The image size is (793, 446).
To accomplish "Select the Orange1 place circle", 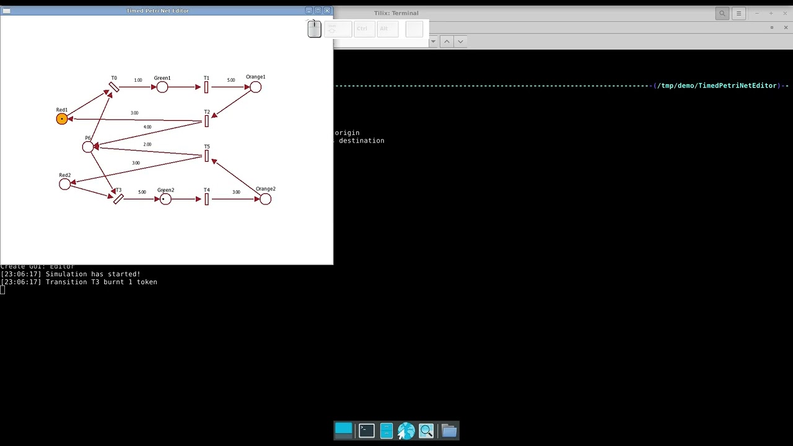I will click(256, 87).
